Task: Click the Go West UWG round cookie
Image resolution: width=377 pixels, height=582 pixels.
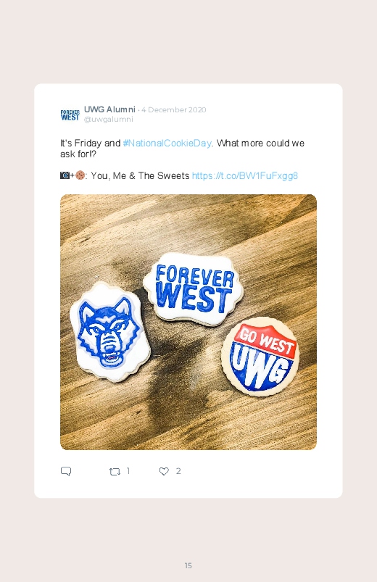Action: (x=260, y=357)
